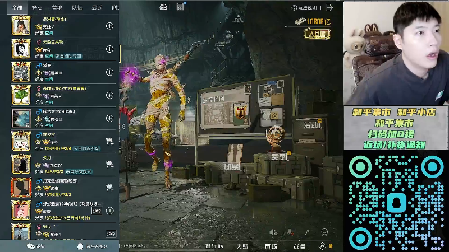Open the leaf avatar profile
449x252 pixels.
pyautogui.click(x=21, y=95)
